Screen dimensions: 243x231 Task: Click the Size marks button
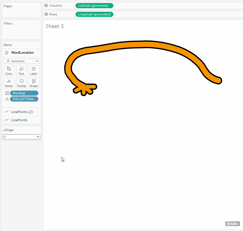[x=22, y=71]
